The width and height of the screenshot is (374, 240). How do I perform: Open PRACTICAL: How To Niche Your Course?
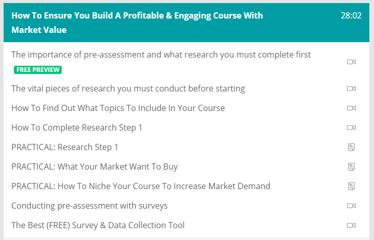141,186
